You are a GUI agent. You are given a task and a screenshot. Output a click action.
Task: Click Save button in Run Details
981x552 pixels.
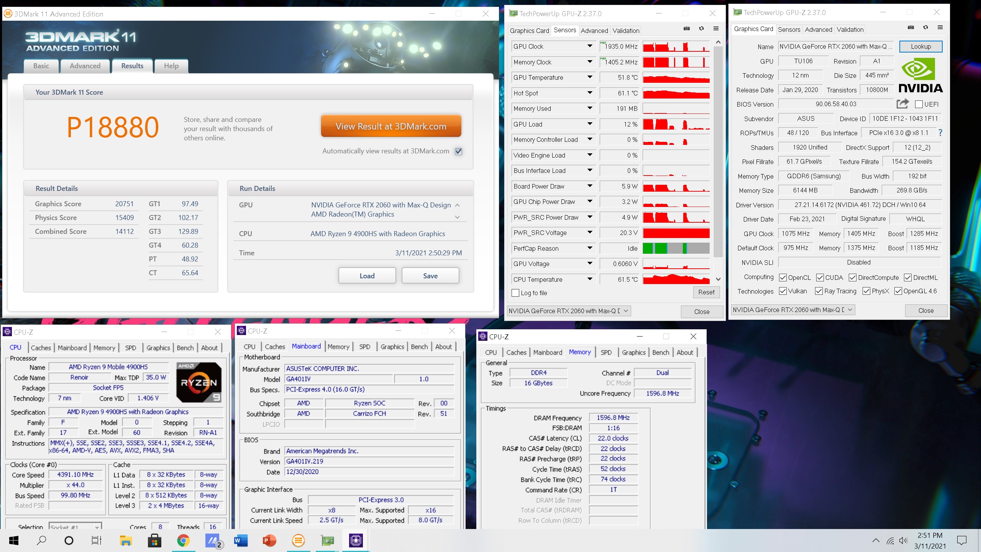pos(430,276)
